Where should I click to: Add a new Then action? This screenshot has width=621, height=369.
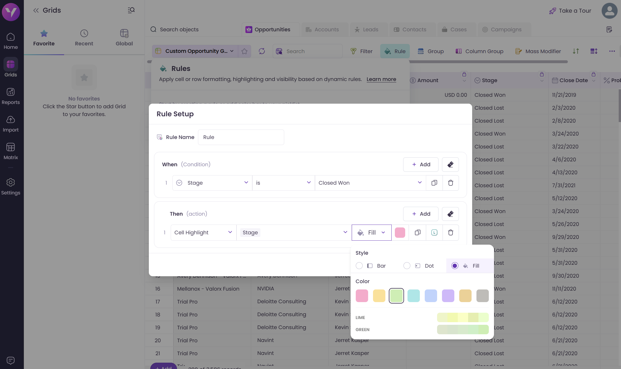(421, 214)
